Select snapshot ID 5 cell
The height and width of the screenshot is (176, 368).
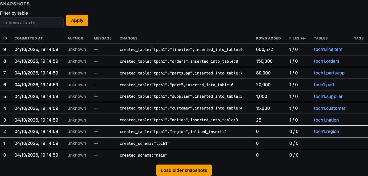click(5, 96)
